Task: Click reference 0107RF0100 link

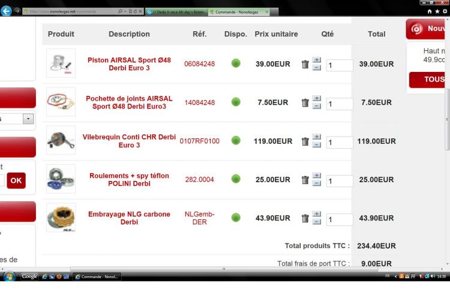Action: click(199, 141)
